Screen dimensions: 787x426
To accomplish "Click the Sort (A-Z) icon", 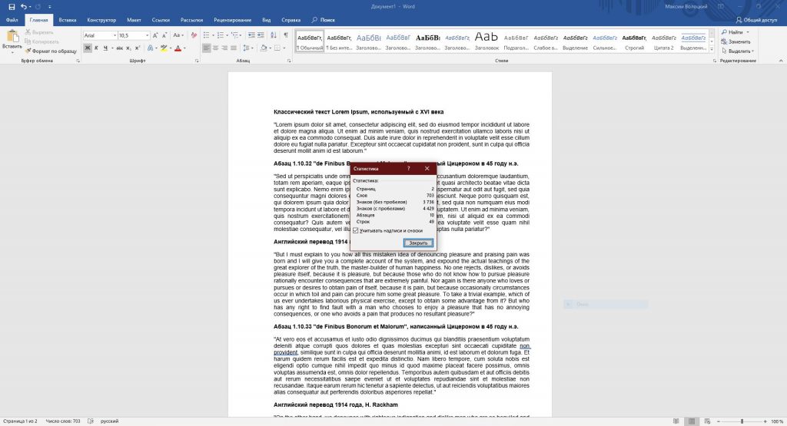I will (x=274, y=35).
